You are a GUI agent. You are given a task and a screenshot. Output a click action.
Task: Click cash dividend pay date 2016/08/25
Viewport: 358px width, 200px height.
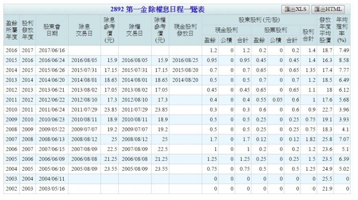coord(185,61)
